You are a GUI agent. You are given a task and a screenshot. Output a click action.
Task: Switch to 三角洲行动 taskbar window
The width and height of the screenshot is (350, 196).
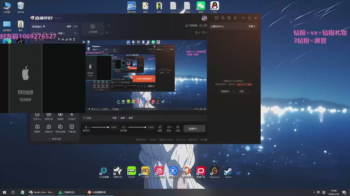coord(70,193)
